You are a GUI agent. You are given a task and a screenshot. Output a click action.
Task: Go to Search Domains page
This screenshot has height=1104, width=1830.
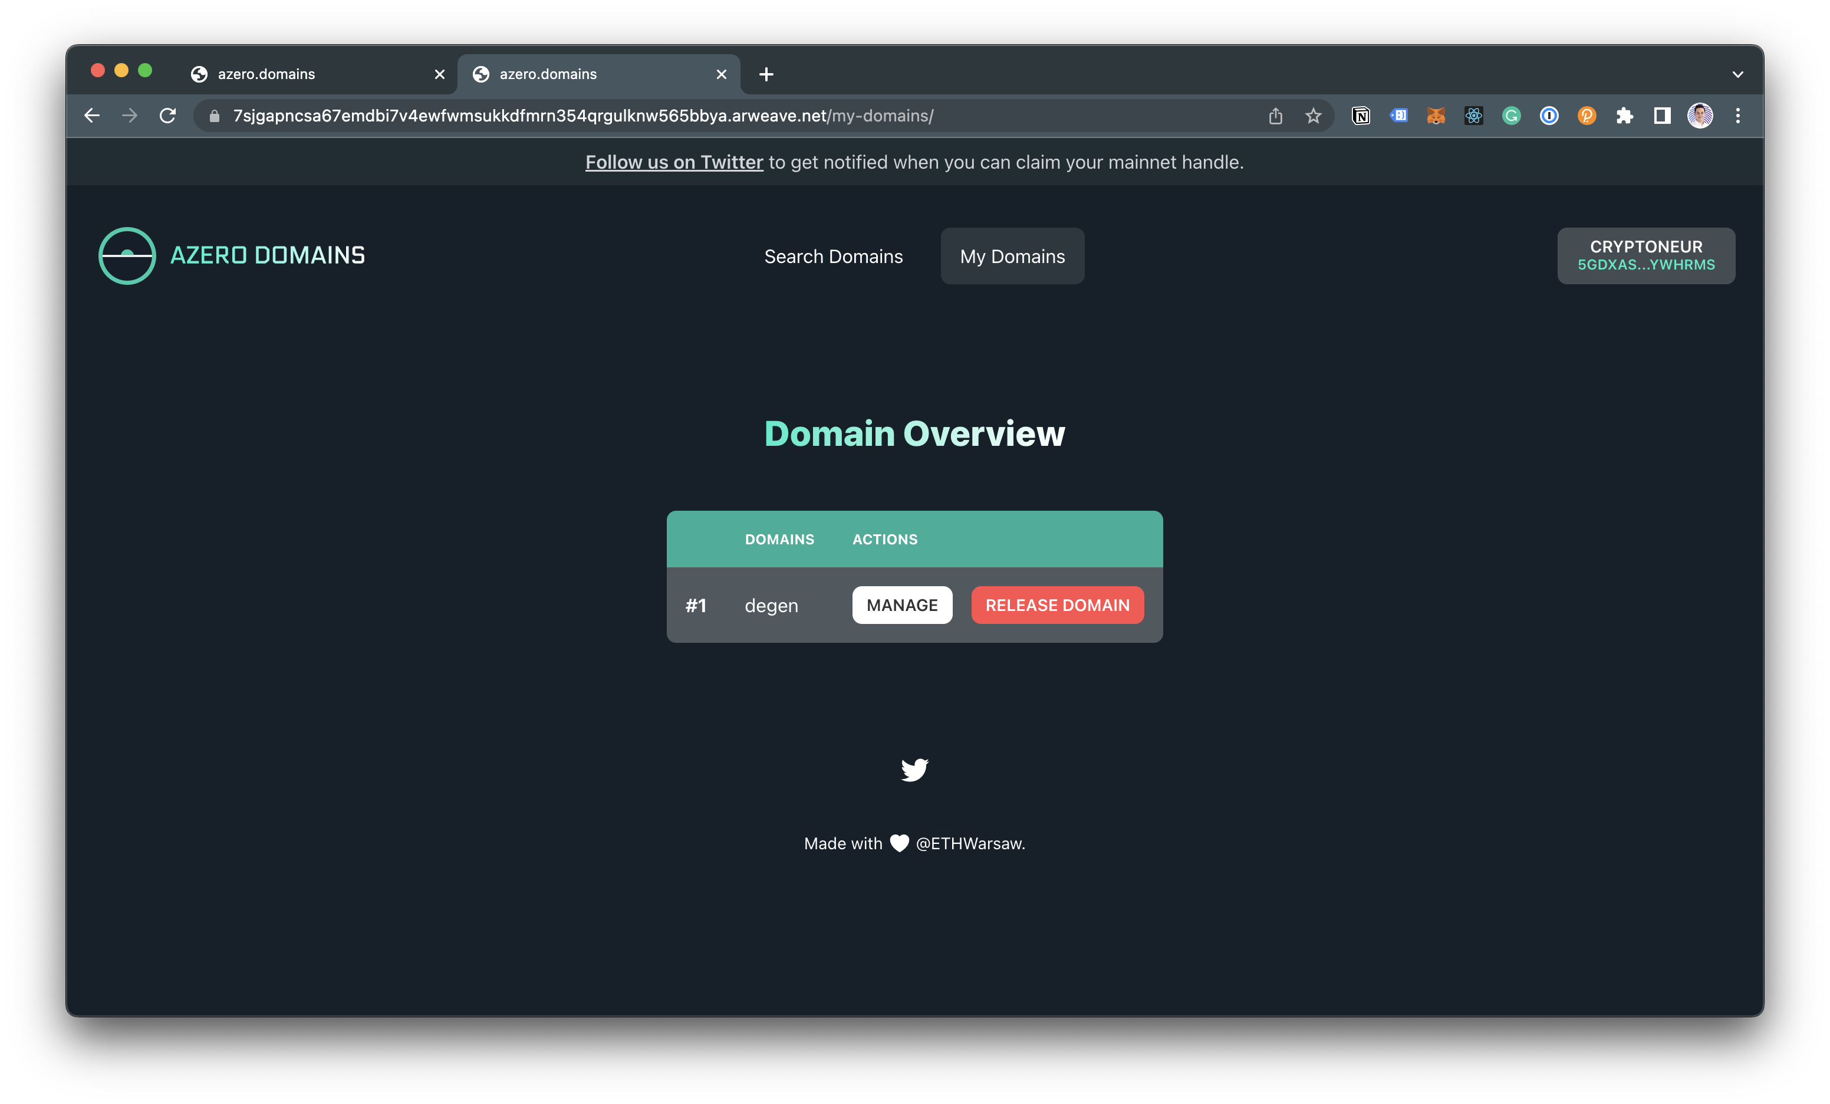coord(833,257)
